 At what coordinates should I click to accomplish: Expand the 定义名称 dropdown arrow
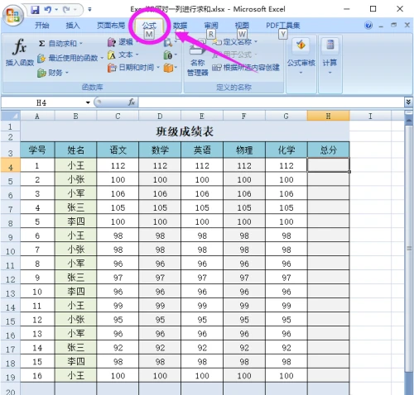tap(256, 42)
